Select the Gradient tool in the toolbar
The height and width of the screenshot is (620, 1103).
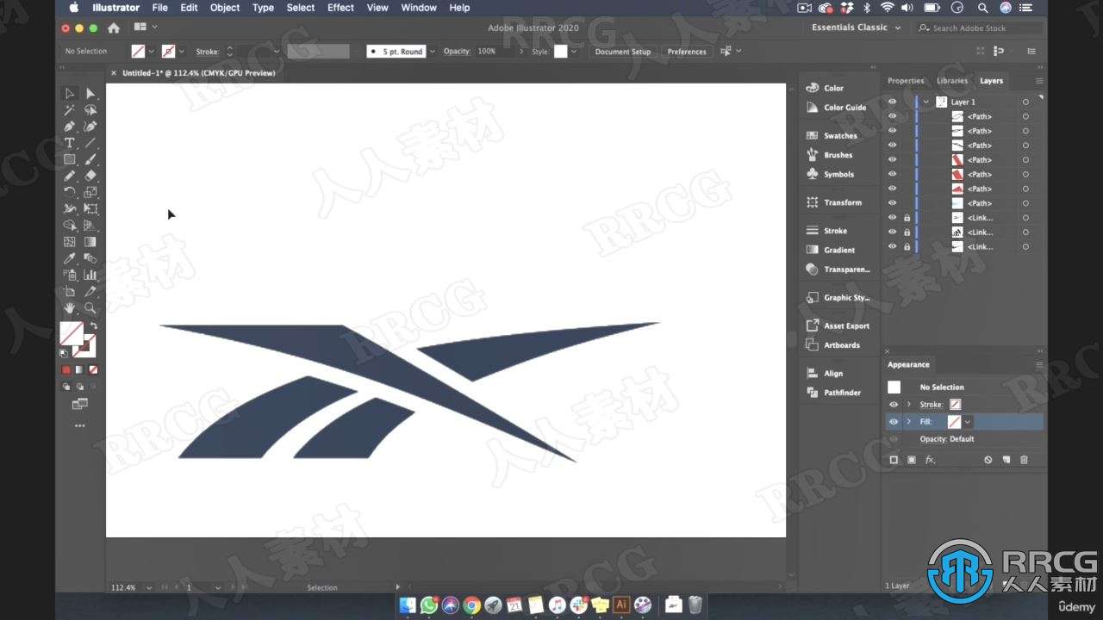click(x=90, y=242)
